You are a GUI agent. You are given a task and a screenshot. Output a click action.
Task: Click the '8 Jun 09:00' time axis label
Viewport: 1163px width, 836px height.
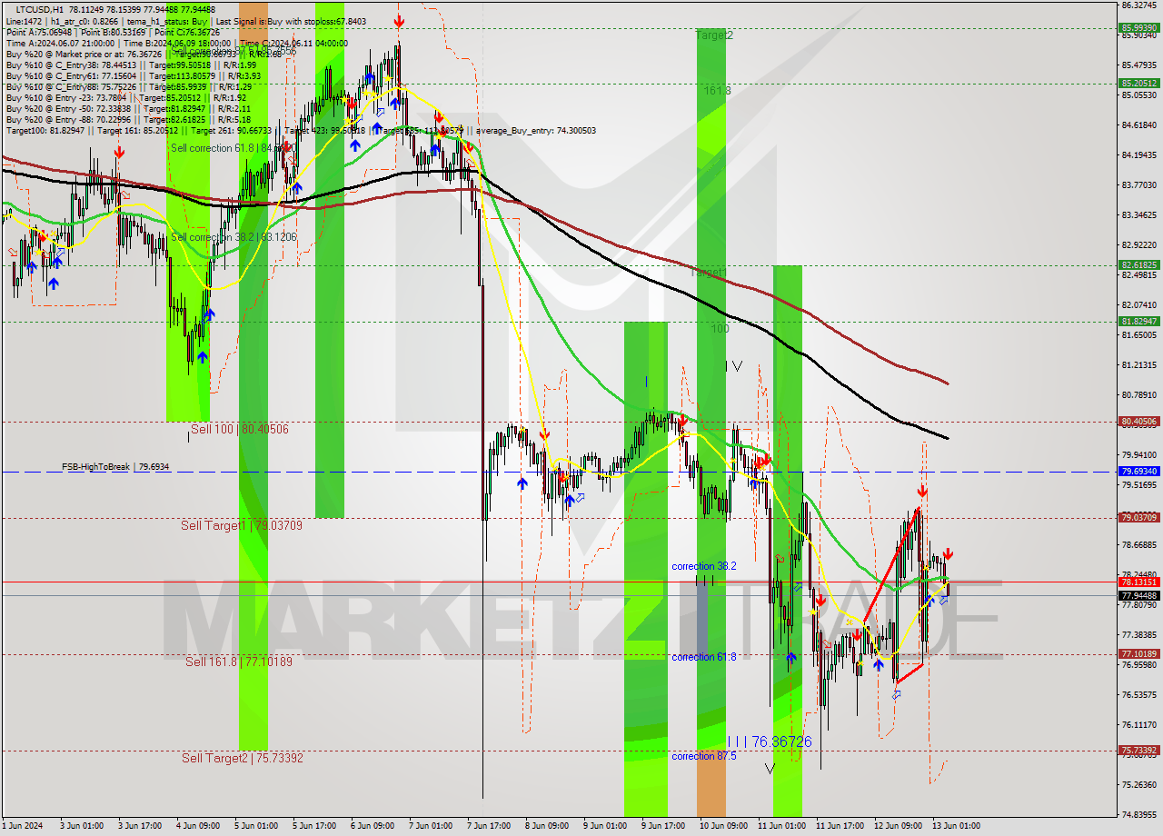(x=546, y=826)
